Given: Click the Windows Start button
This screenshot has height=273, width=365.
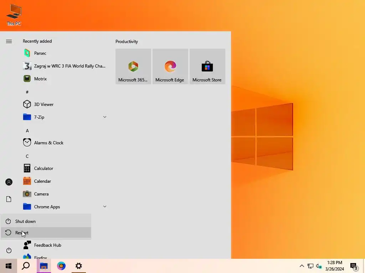Looking at the screenshot, I should tap(9, 266).
